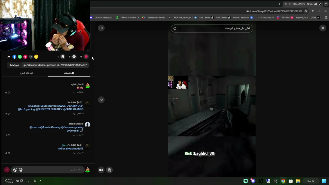The width and height of the screenshot is (329, 185).
Task: Open the Discord bookmark
Action: (x=267, y=17)
